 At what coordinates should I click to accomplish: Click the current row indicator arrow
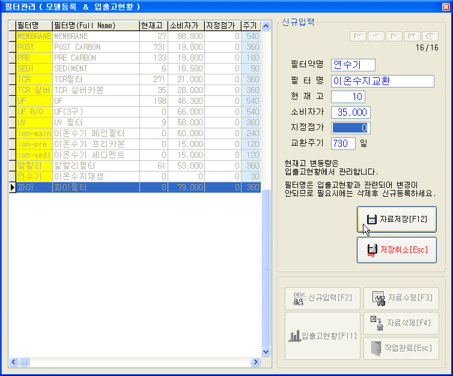(x=12, y=188)
